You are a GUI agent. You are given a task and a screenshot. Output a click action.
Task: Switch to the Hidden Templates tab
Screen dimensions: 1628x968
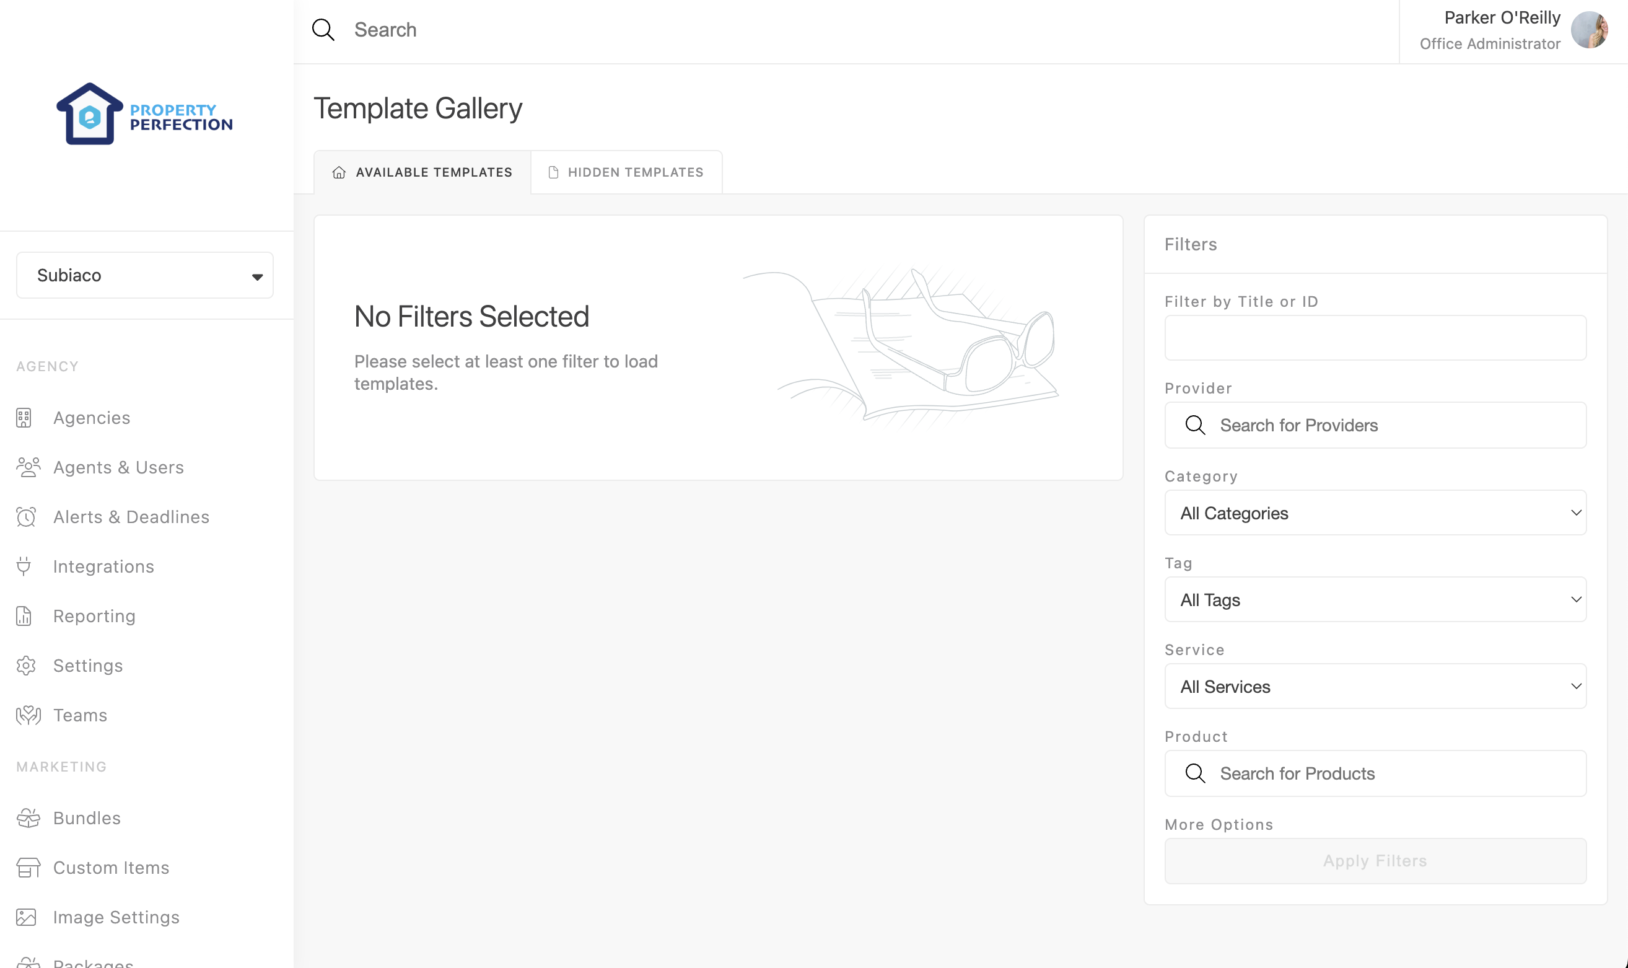point(626,172)
